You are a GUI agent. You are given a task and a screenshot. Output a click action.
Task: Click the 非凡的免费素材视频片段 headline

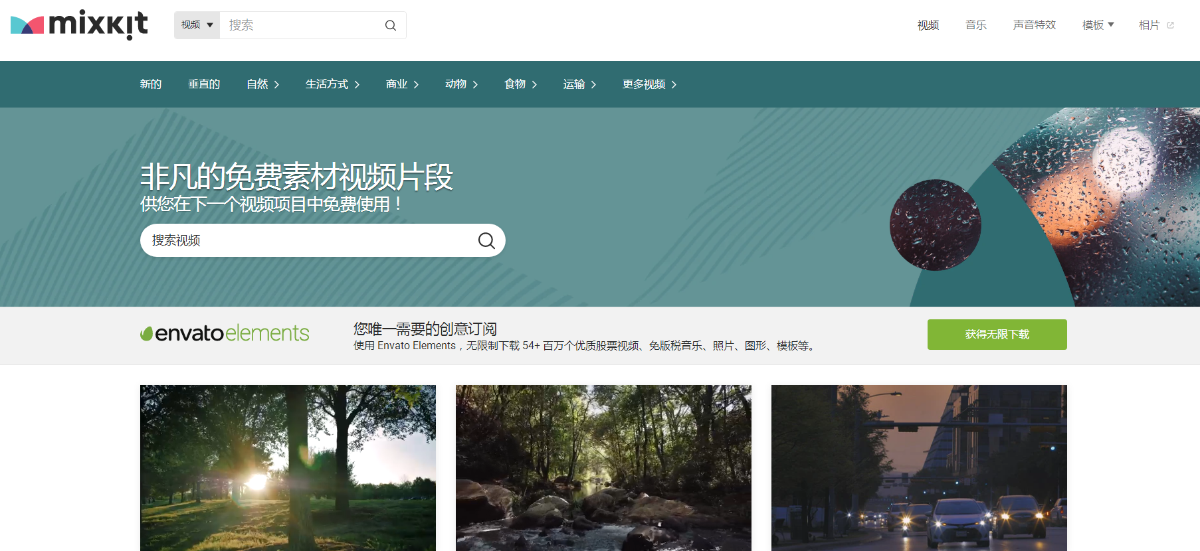pos(296,177)
